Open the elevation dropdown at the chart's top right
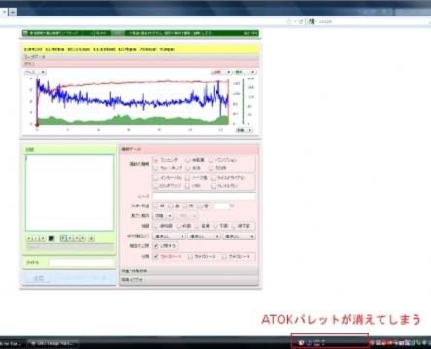The height and width of the screenshot is (349, 431). tap(246, 72)
